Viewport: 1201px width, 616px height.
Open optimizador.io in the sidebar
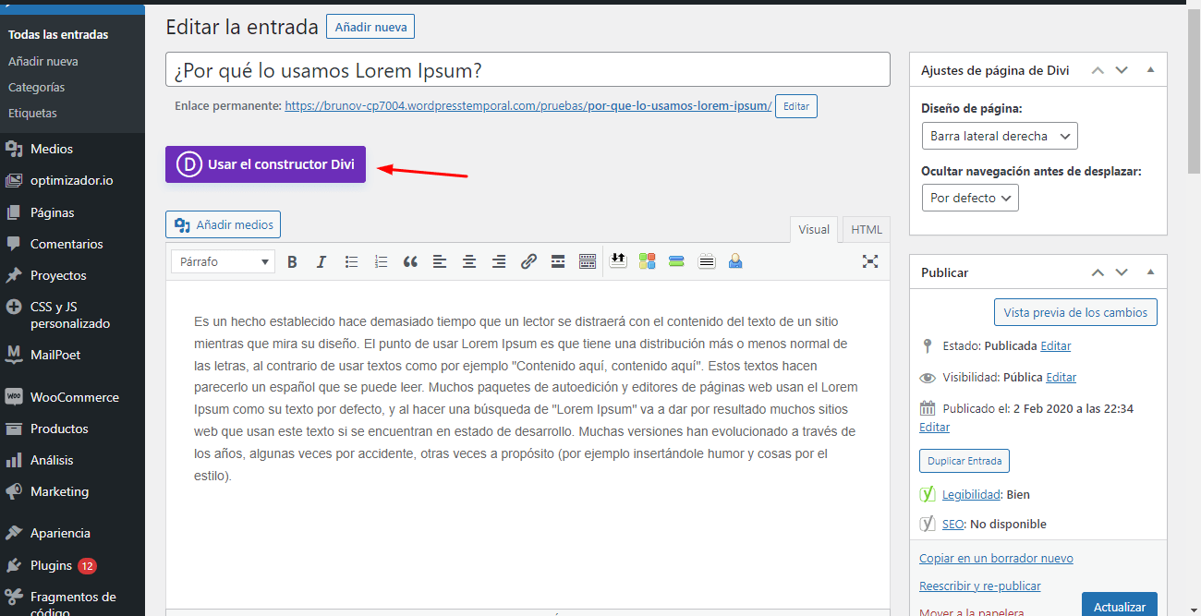pyautogui.click(x=72, y=180)
